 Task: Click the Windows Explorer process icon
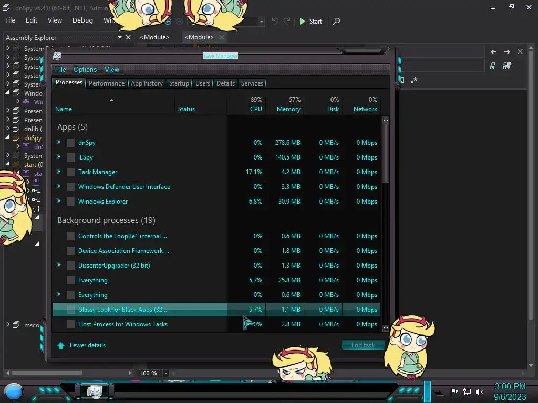71,201
